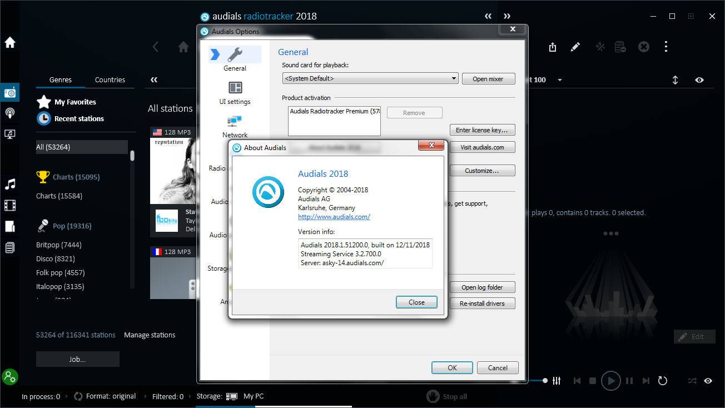
Task: Expand the Filtered: 0 status entry
Action: pos(168,396)
